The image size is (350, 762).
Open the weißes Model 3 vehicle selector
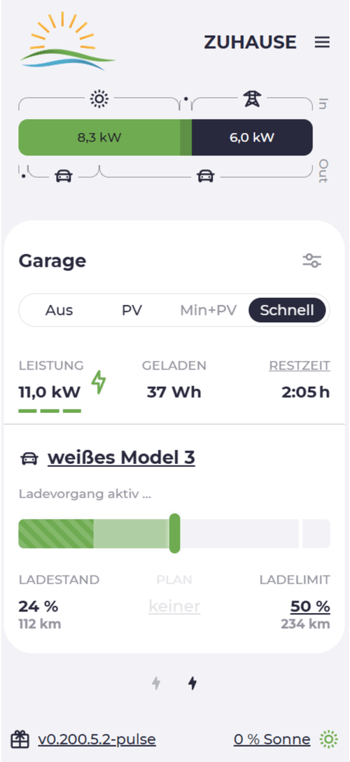click(x=121, y=458)
